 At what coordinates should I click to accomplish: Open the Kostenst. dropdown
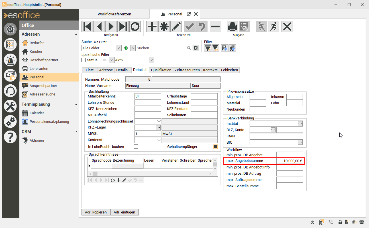pyautogui.click(x=159, y=140)
